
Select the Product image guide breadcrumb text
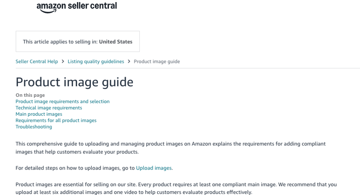[x=157, y=62]
